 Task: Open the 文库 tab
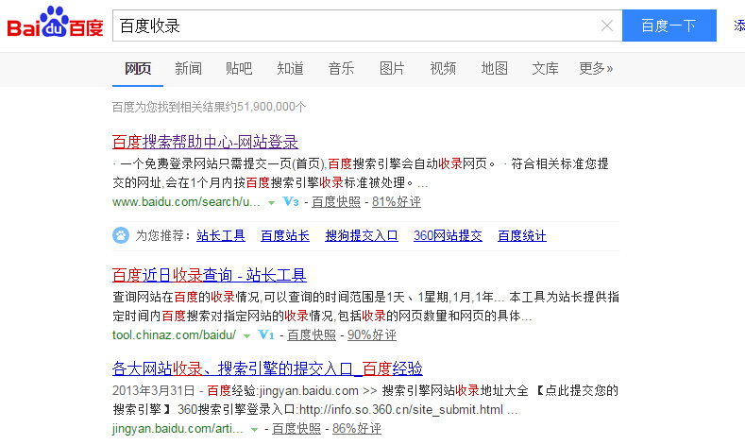pyautogui.click(x=545, y=68)
